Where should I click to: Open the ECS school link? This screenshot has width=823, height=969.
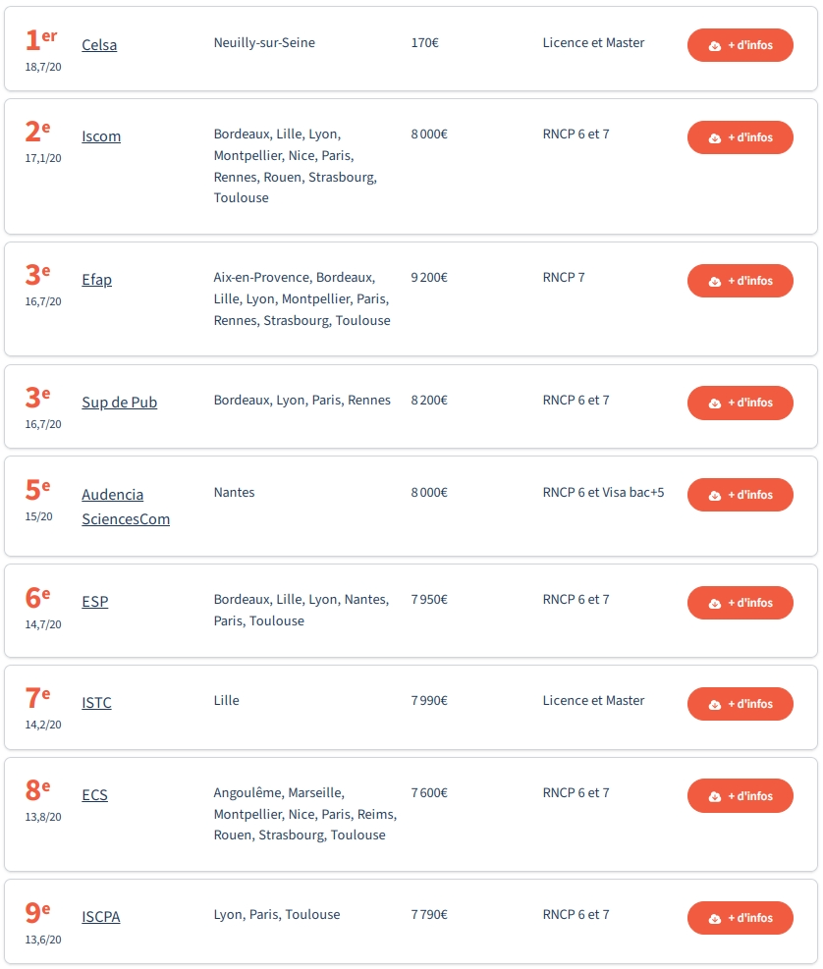click(94, 794)
